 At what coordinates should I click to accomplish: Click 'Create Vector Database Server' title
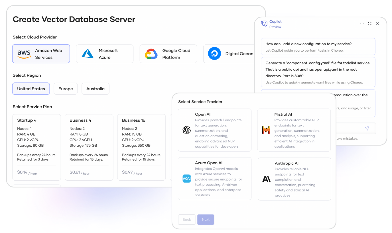click(74, 19)
